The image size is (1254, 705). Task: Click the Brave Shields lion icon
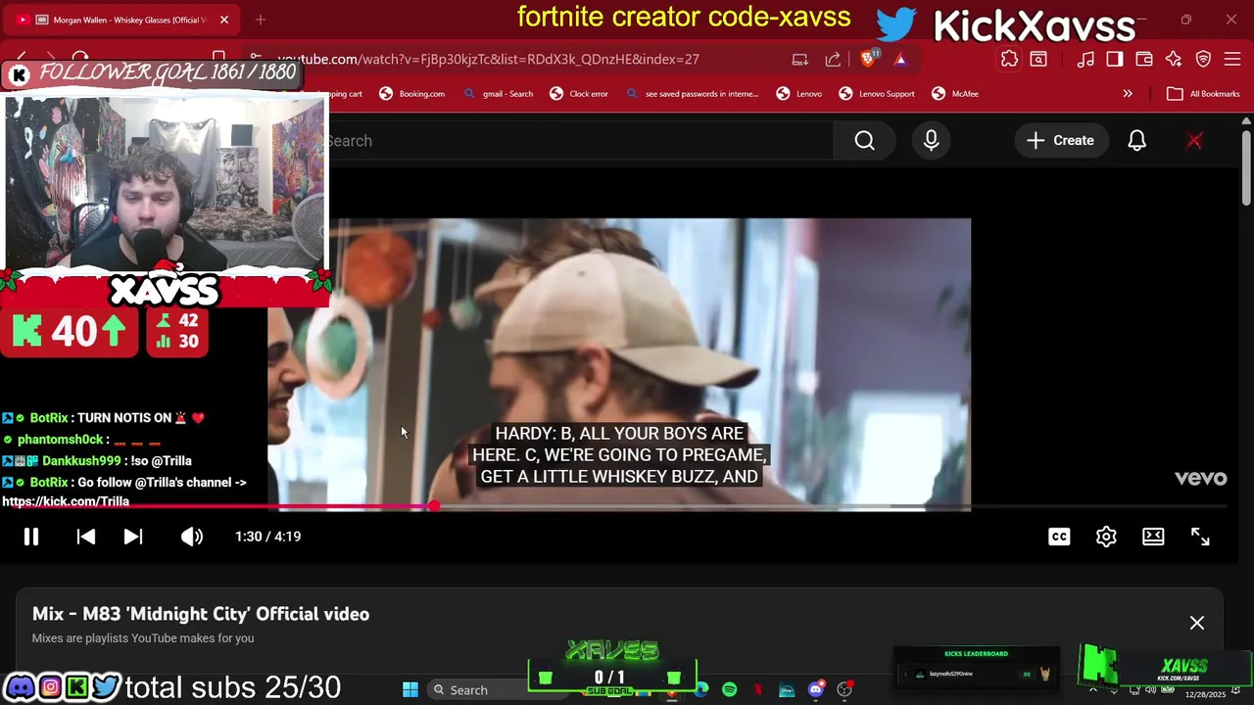[869, 59]
